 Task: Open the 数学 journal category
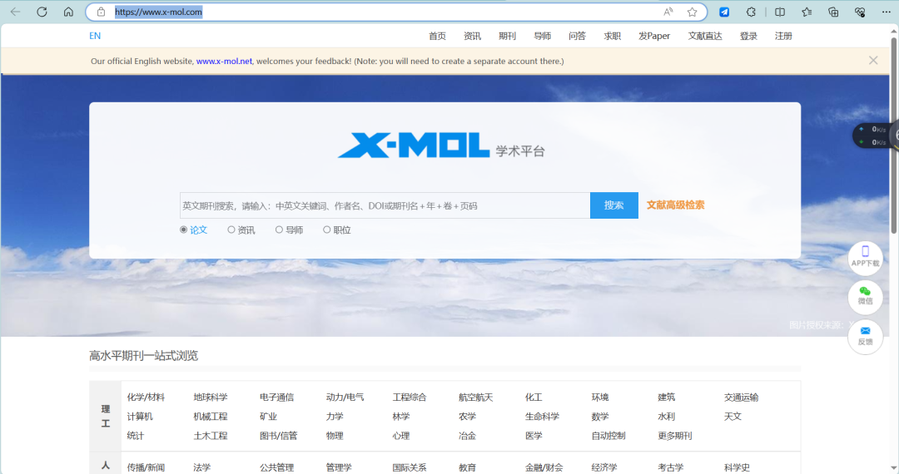[x=600, y=417]
